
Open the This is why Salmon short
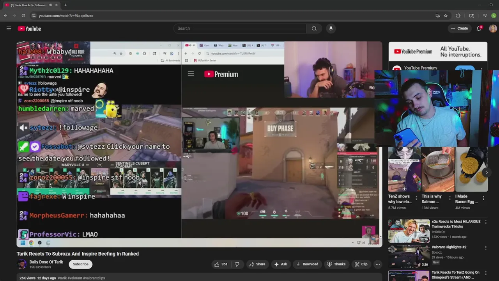point(438,169)
